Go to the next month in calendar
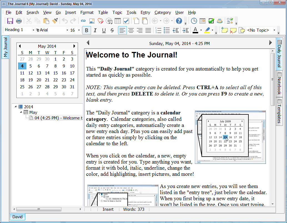Viewport: 287px width, 223px height. pos(74,46)
